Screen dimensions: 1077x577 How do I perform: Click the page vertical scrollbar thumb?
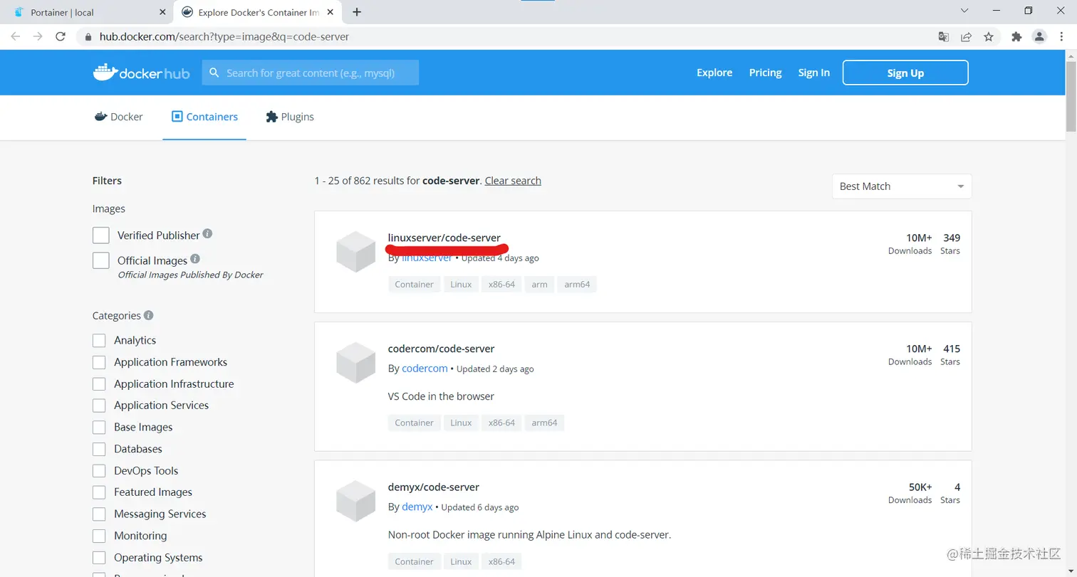(x=1071, y=96)
